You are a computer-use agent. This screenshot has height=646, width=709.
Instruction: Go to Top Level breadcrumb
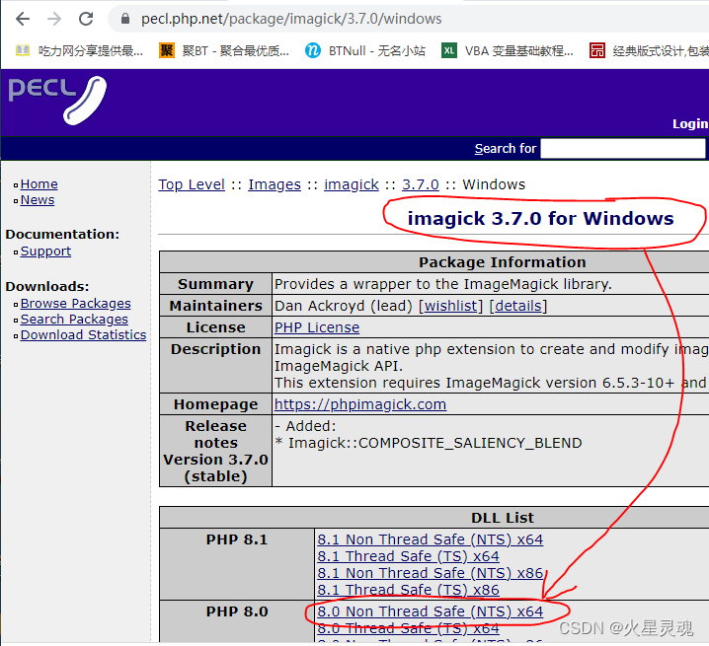click(x=192, y=184)
